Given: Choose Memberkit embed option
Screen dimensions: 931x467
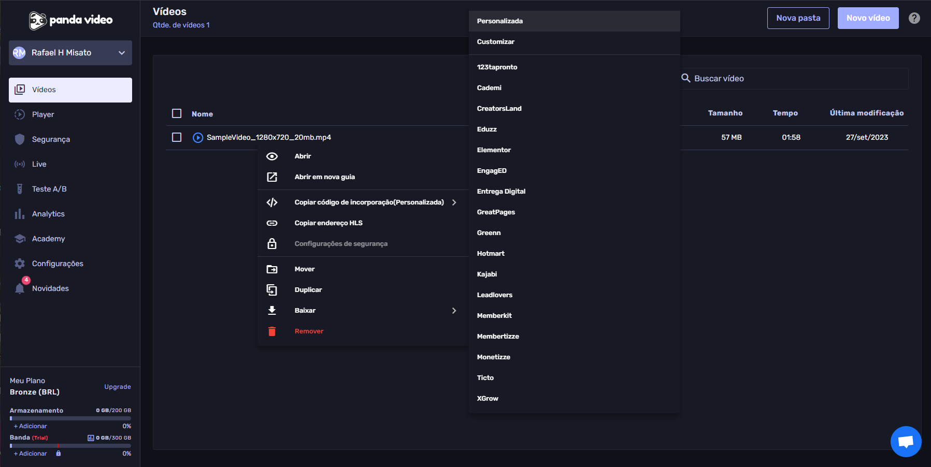Looking at the screenshot, I should tap(575, 316).
